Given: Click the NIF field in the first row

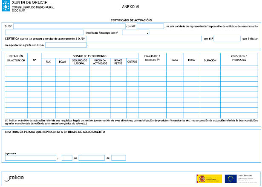Looking at the screenshot, I should (x=150, y=26).
